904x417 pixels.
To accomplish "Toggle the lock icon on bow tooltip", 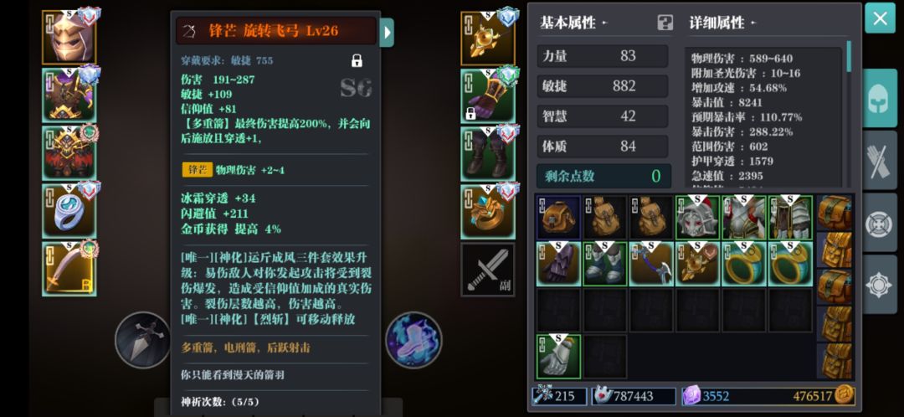I will [x=357, y=60].
